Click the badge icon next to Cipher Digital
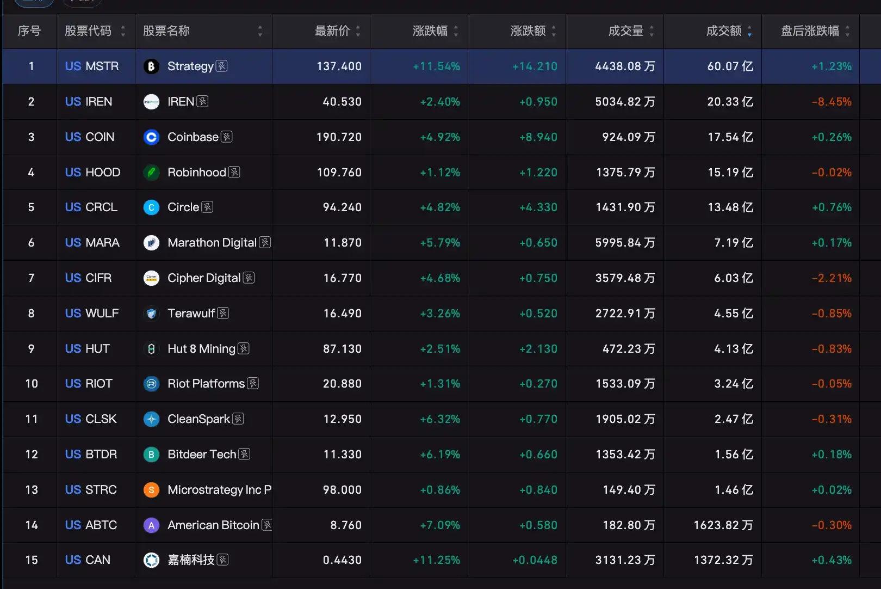 tap(249, 278)
